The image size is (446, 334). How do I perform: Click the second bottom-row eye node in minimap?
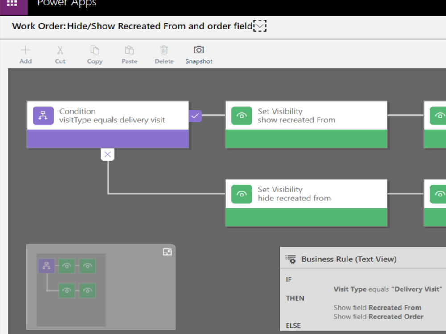pyautogui.click(x=87, y=290)
